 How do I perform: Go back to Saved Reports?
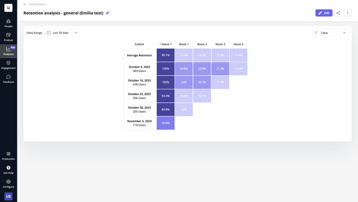tap(35, 4)
